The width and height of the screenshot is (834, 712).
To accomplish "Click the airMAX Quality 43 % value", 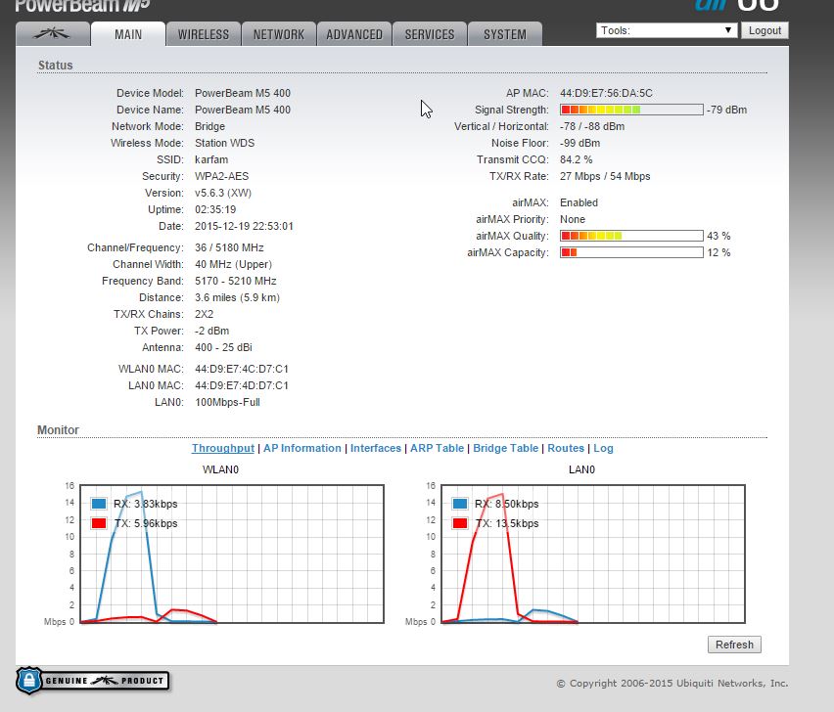I will pos(718,236).
